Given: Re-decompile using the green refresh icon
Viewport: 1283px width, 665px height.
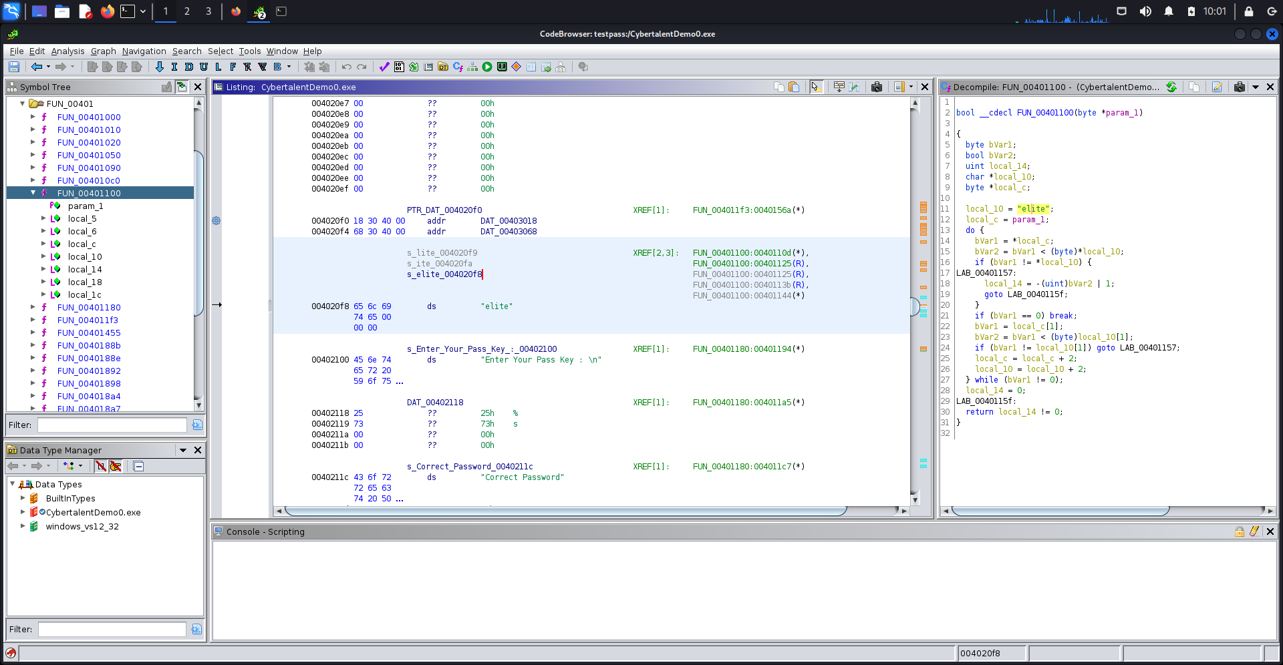Looking at the screenshot, I should [x=1171, y=87].
